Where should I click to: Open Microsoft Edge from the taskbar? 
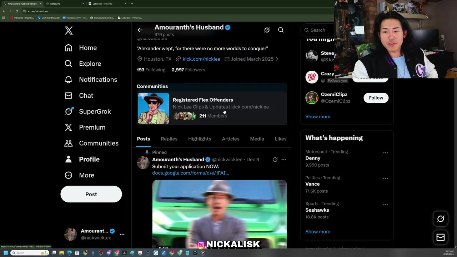pyautogui.click(x=69, y=253)
